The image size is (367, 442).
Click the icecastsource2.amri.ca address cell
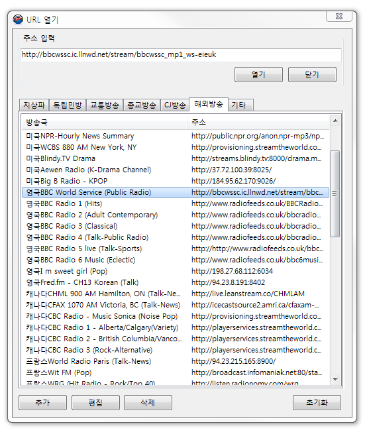[x=255, y=305]
